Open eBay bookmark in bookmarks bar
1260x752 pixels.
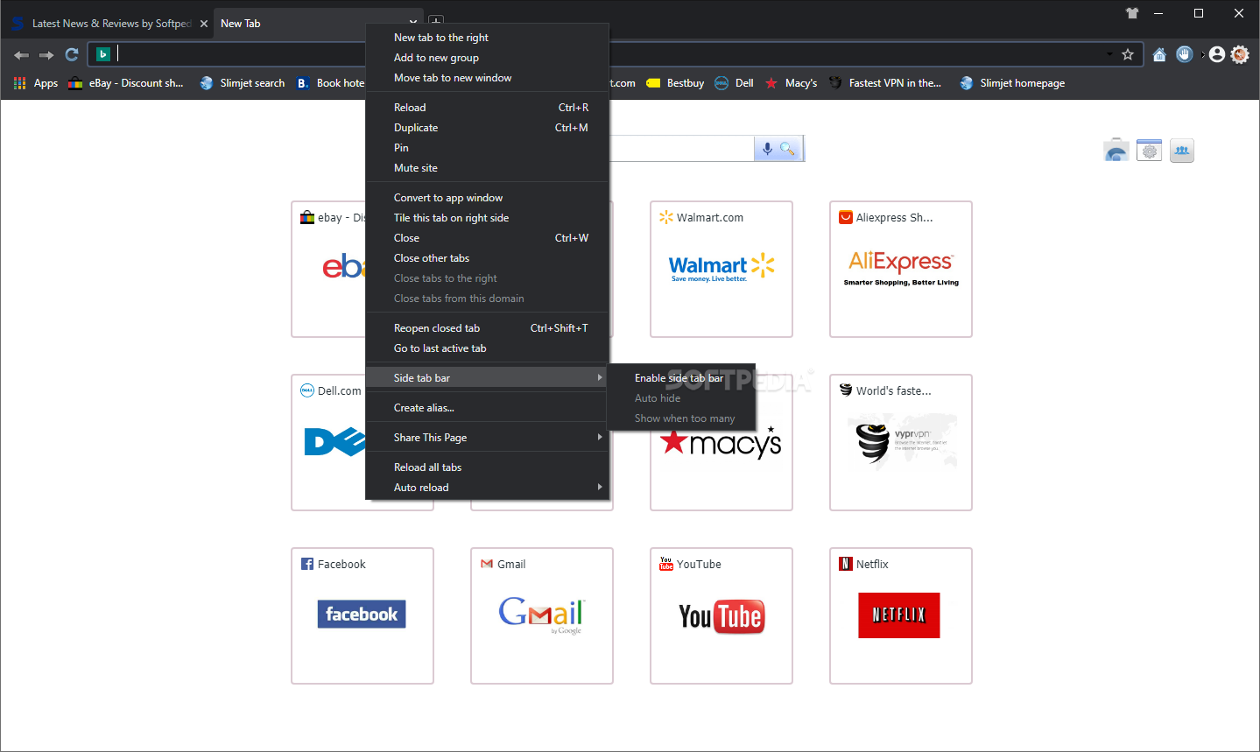pos(126,83)
